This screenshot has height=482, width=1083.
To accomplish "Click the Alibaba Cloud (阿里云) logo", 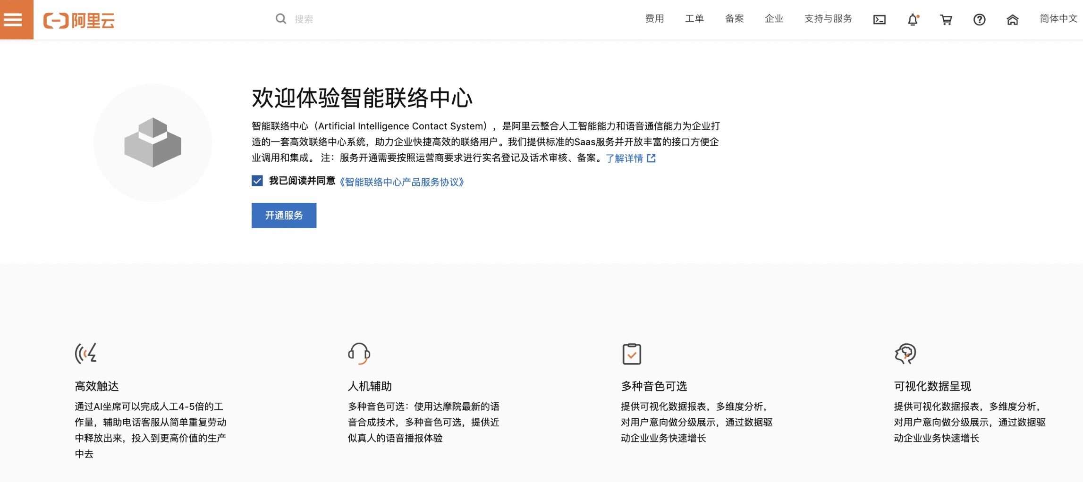I will pos(79,20).
